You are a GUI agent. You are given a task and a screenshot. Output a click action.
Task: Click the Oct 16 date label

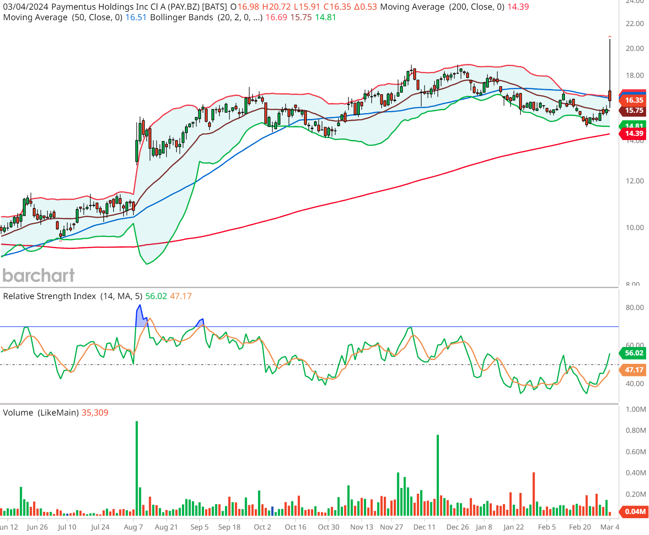(x=295, y=527)
